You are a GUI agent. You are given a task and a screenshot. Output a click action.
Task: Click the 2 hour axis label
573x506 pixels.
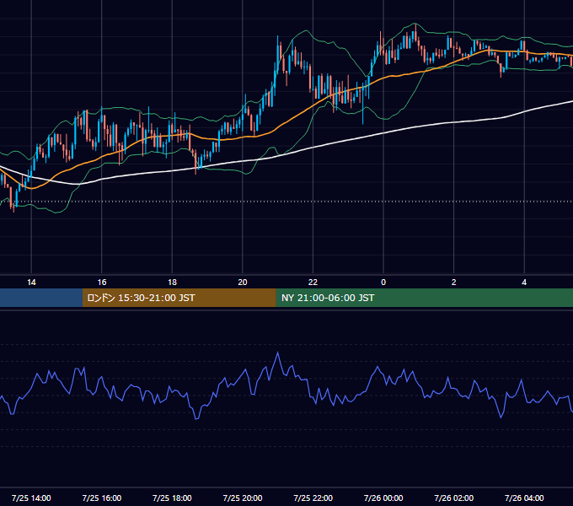454,283
